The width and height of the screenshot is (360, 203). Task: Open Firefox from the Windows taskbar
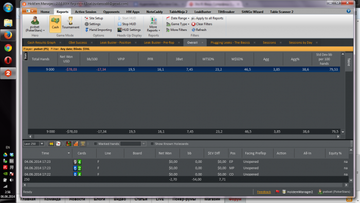click(x=8, y=35)
